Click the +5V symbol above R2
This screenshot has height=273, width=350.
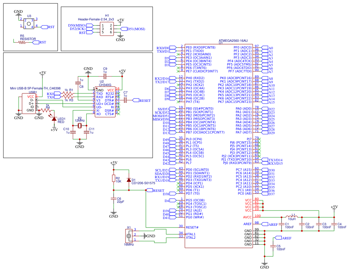pyautogui.click(x=114, y=163)
